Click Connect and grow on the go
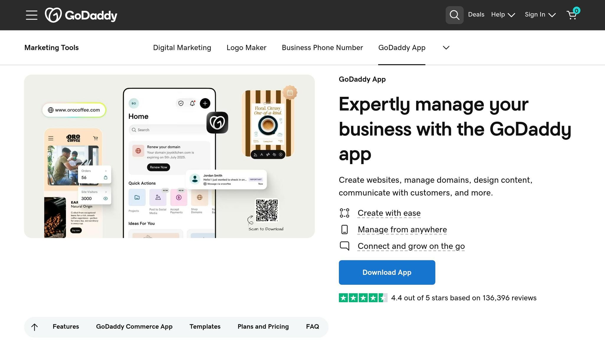The height and width of the screenshot is (340, 605). (411, 246)
